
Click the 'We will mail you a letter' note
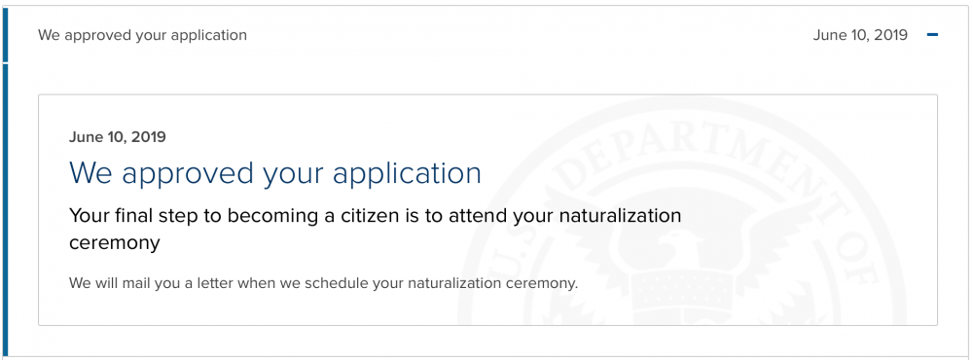coord(323,284)
